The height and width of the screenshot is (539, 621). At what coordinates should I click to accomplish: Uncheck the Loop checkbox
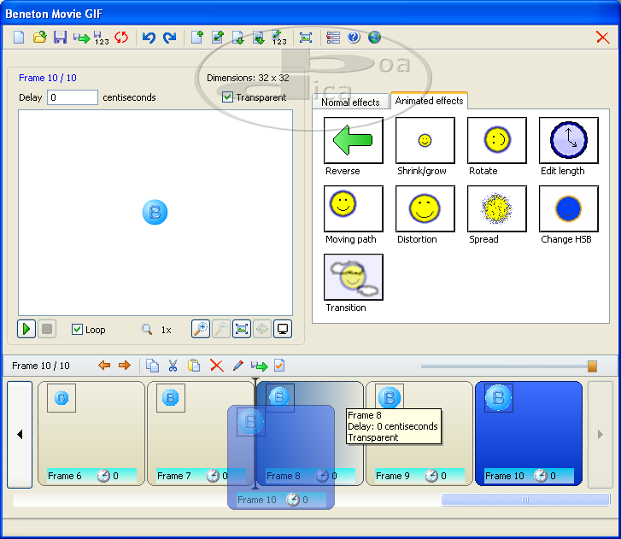point(78,330)
